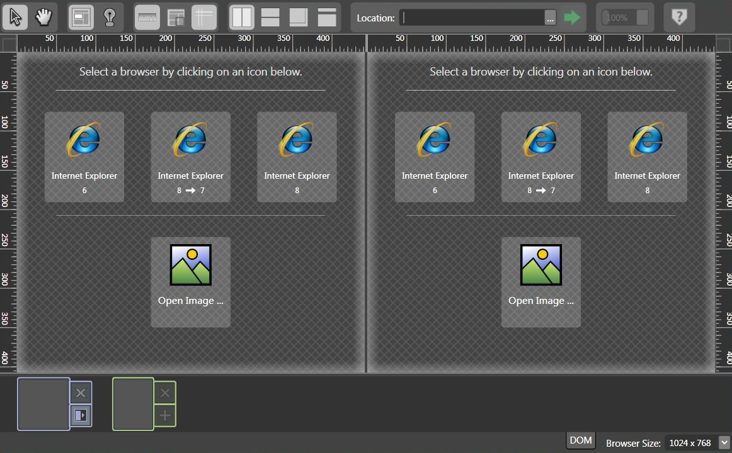Remove the green comparison browser with X
The height and width of the screenshot is (453, 732).
165,393
